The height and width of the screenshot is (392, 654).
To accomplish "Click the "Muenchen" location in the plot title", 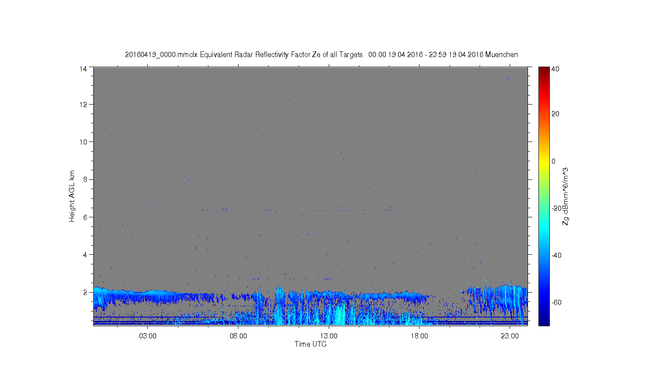I will tap(501, 55).
